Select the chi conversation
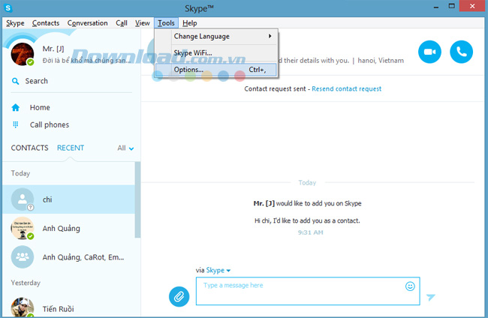This screenshot has width=488, height=318. 69,199
